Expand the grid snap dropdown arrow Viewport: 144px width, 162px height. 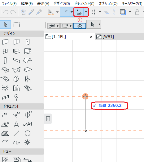pyautogui.click(x=100, y=12)
